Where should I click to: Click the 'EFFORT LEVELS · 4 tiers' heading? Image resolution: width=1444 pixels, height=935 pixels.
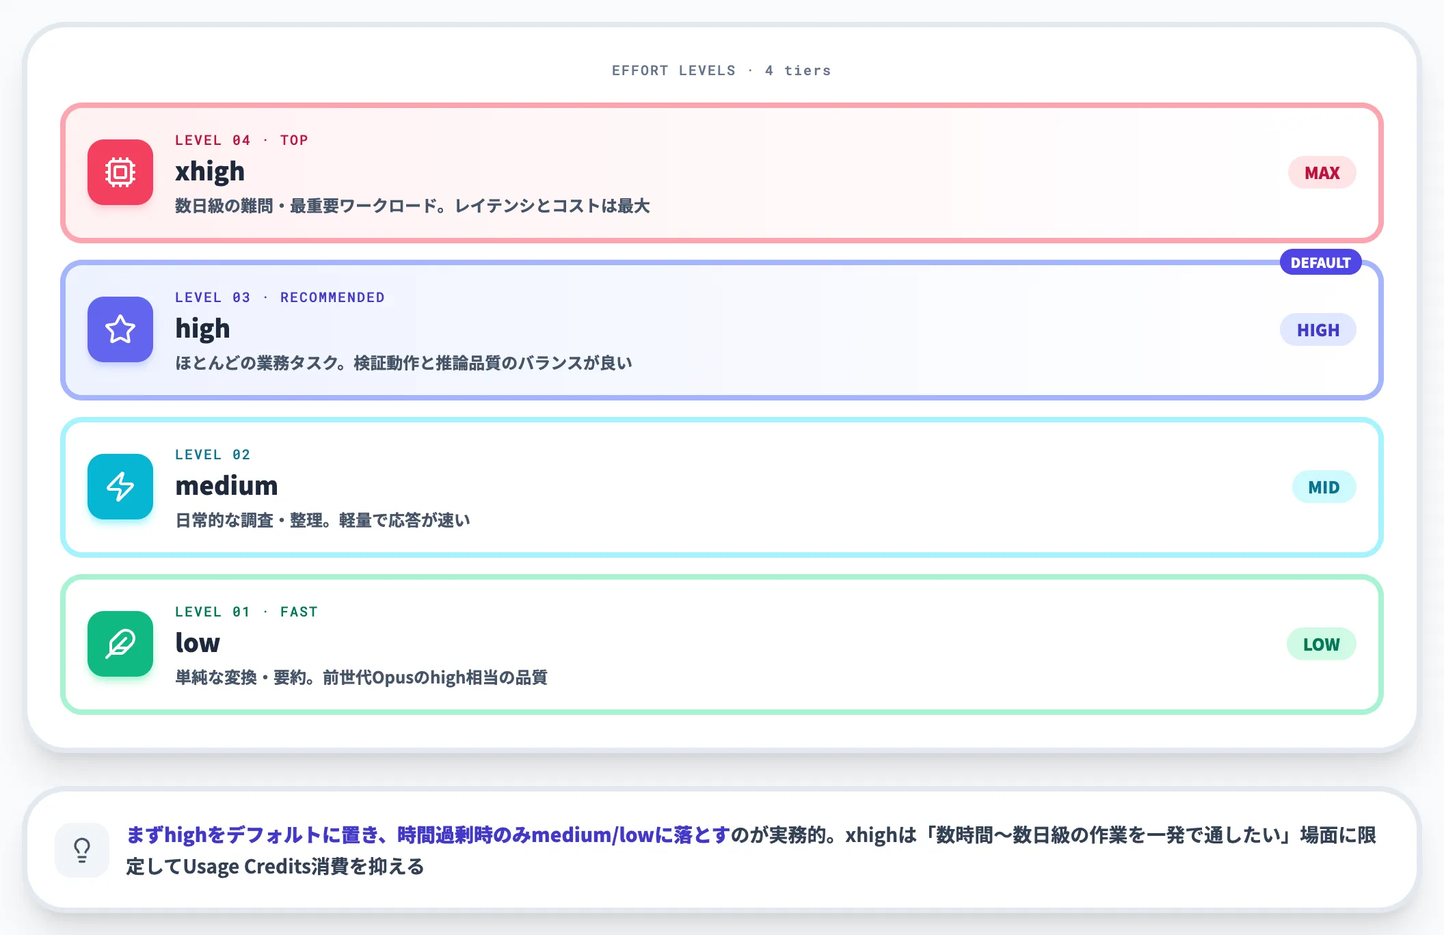721,70
